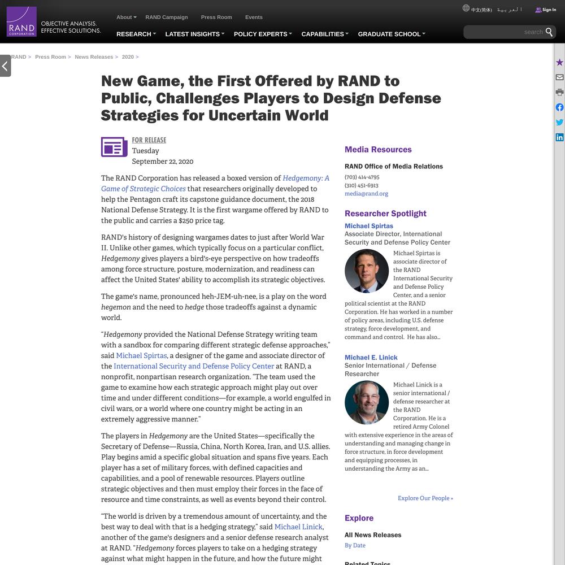Switch the site to Chinese language
Image resolution: width=565 pixels, height=565 pixels.
pyautogui.click(x=481, y=10)
